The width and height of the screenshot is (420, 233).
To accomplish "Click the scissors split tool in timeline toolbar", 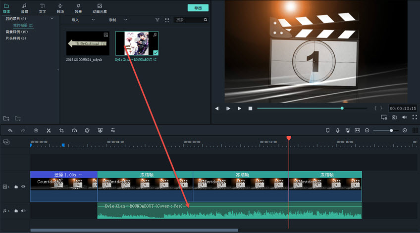I will 49,130.
